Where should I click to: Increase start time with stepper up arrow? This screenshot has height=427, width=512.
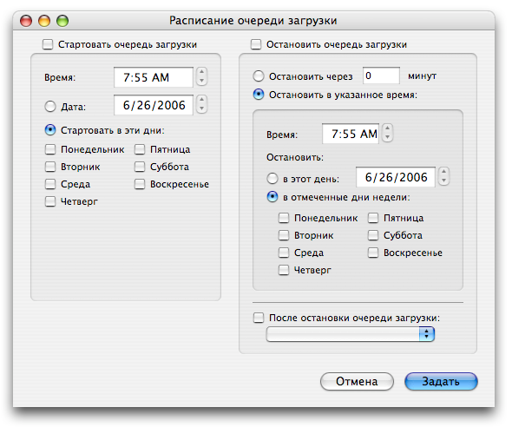click(202, 72)
